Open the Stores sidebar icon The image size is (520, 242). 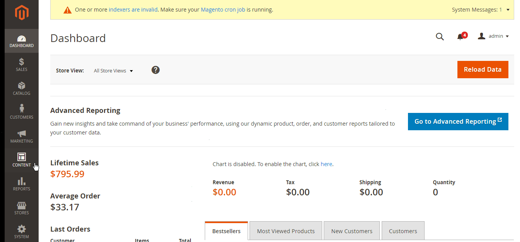click(22, 205)
